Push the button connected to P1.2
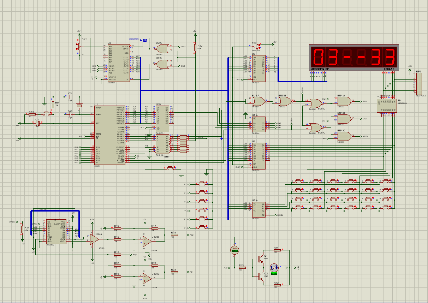The width and height of the screenshot is (428, 303). click(x=202, y=202)
